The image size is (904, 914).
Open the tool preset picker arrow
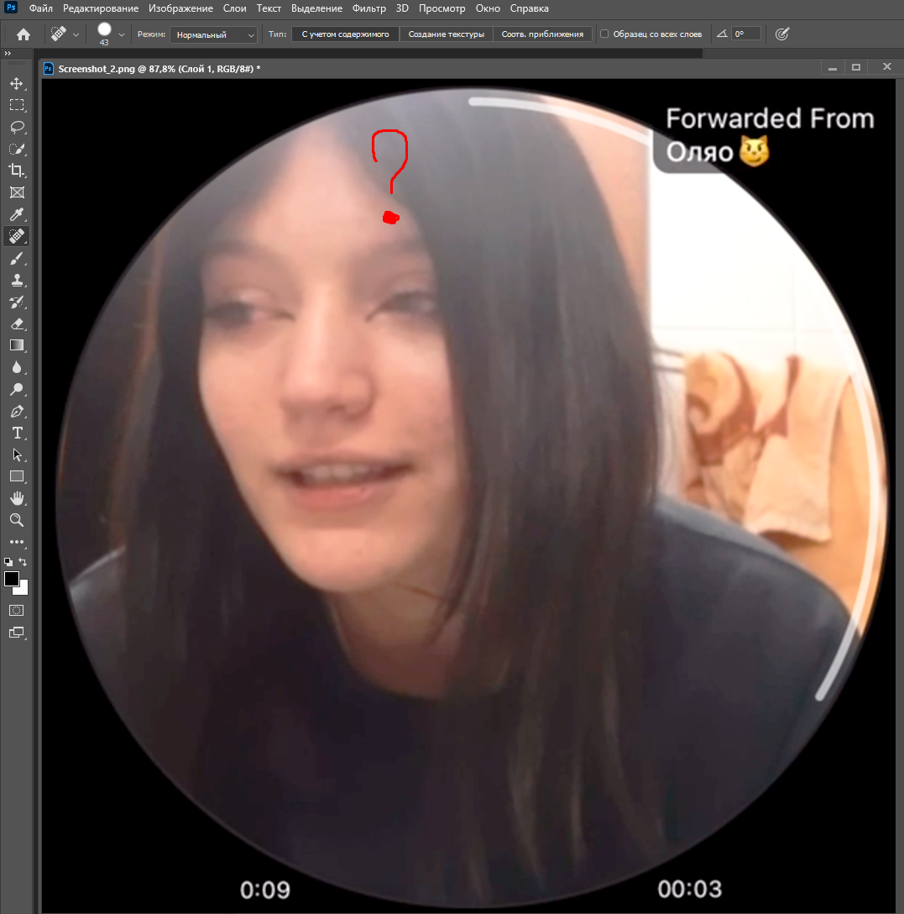tap(76, 35)
